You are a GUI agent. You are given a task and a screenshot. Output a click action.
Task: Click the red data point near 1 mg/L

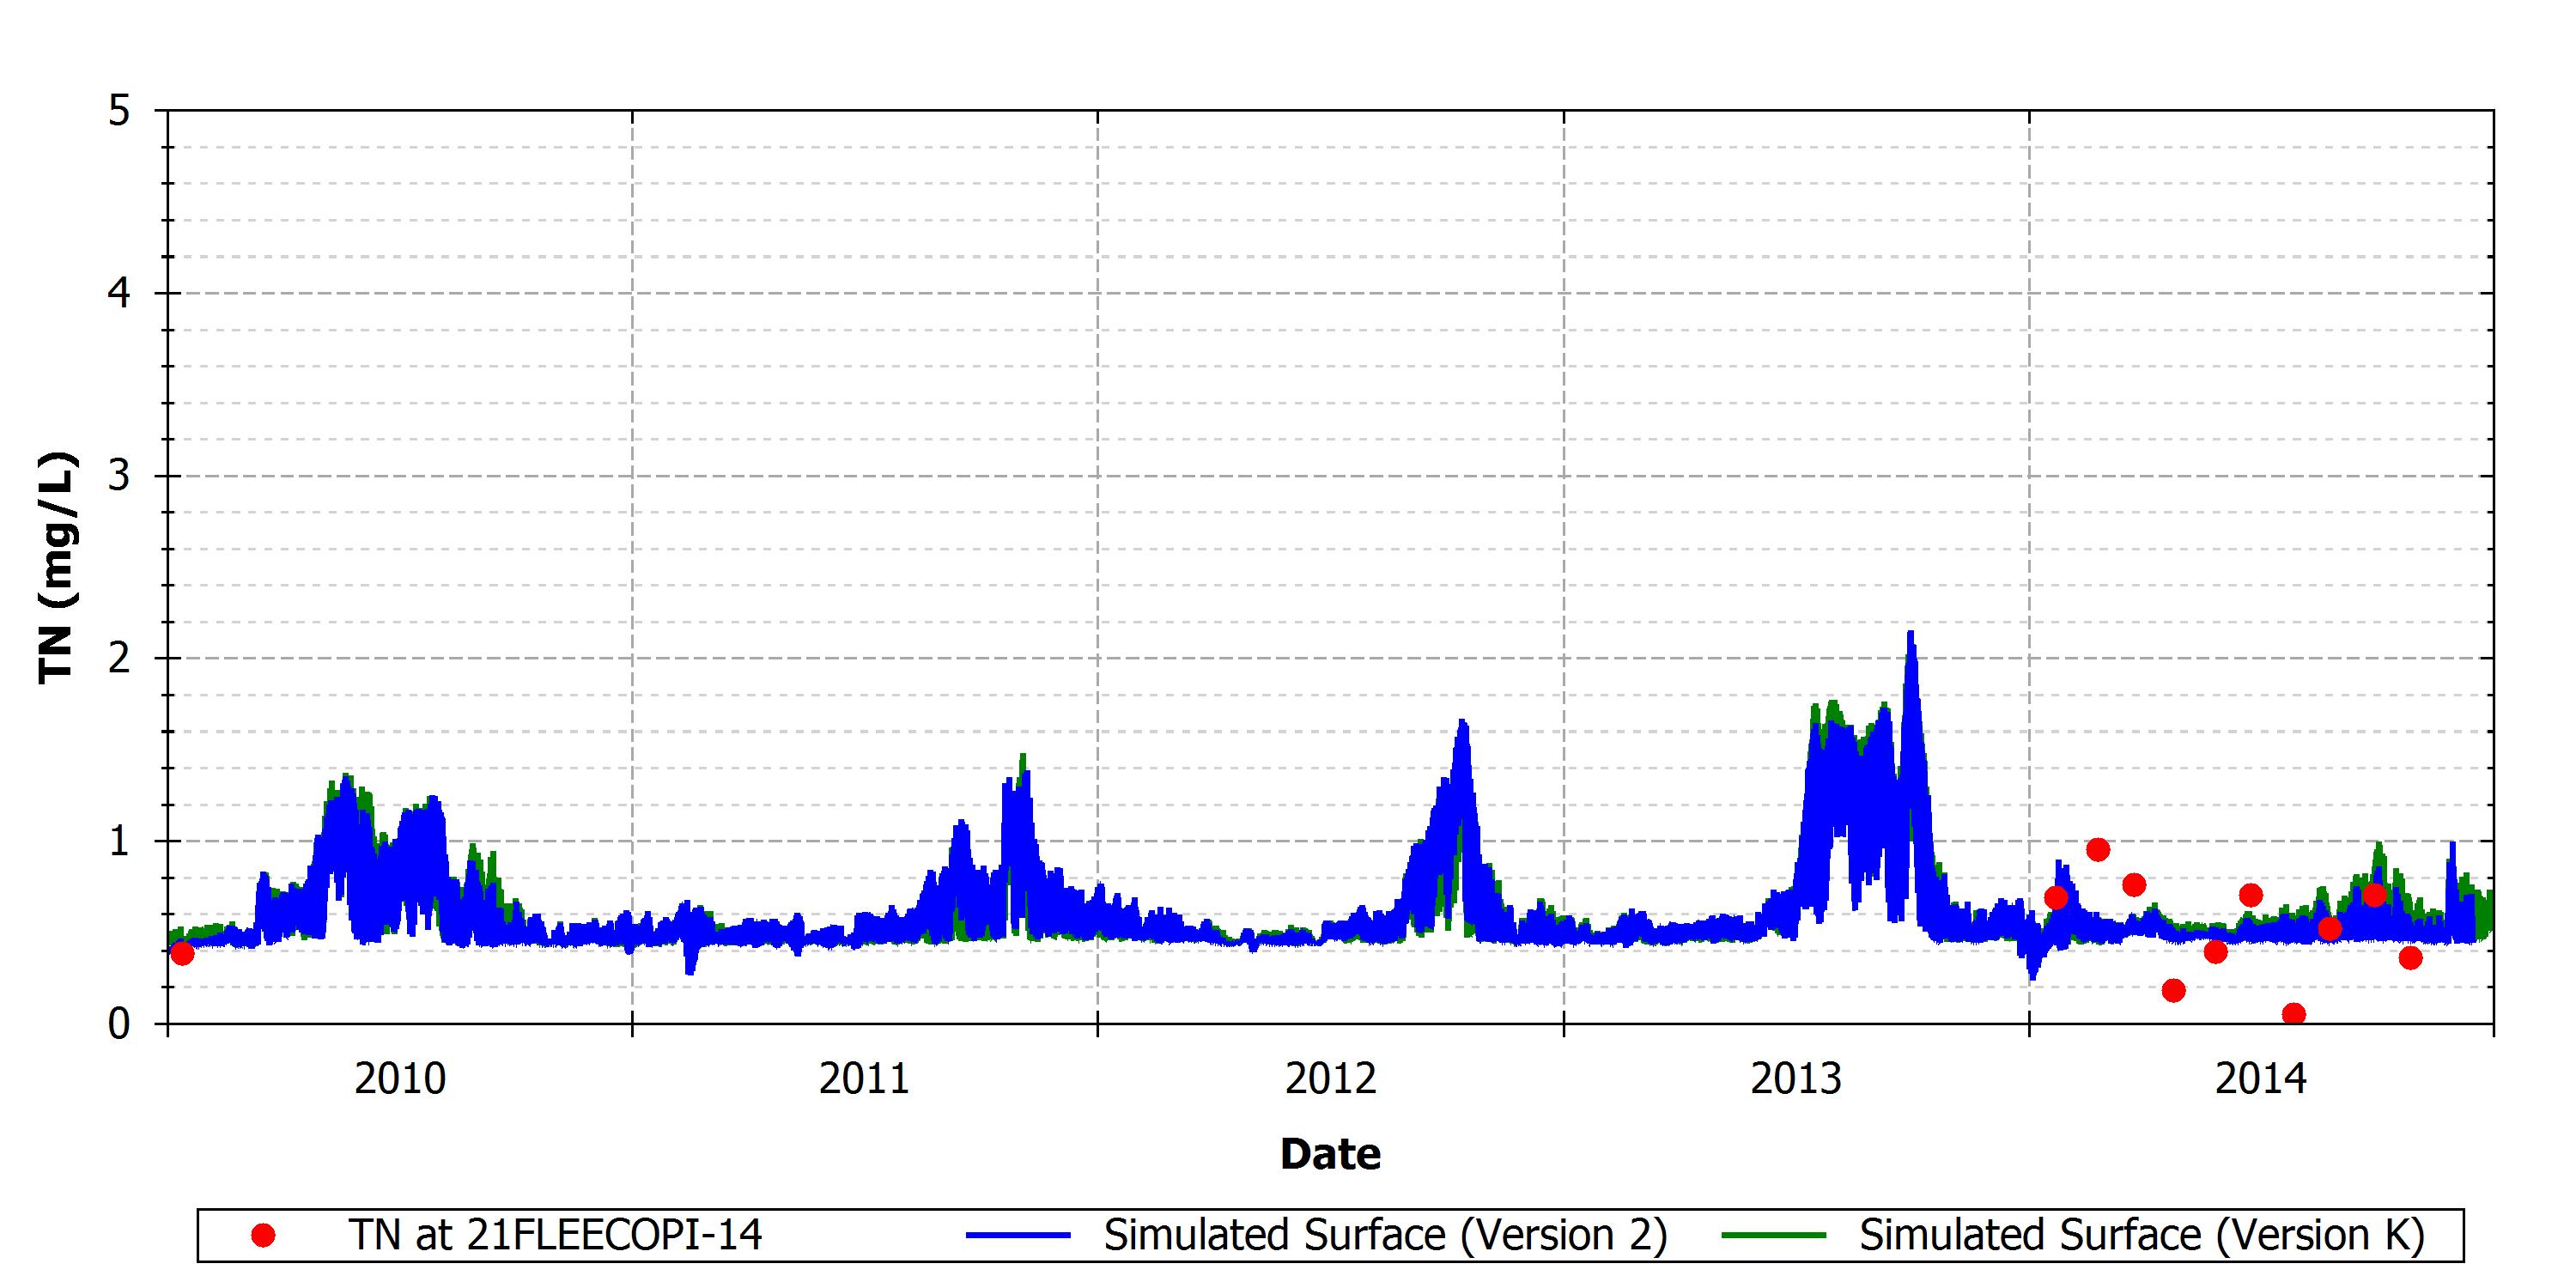pyautogui.click(x=2098, y=850)
